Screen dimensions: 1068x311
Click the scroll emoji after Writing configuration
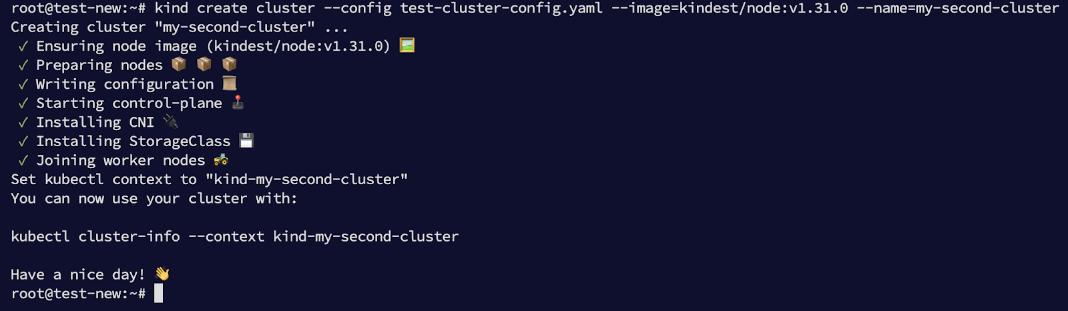click(230, 83)
